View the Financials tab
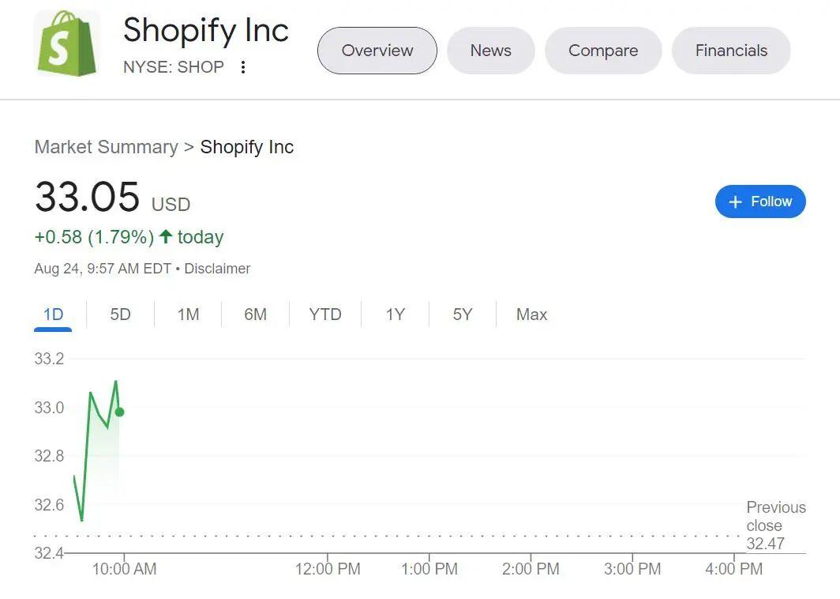840x599 pixels. pos(730,51)
